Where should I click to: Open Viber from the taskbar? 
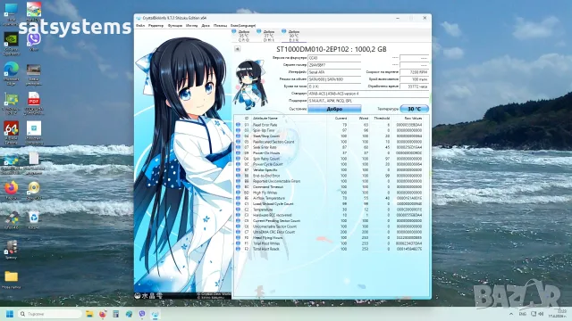point(142,314)
